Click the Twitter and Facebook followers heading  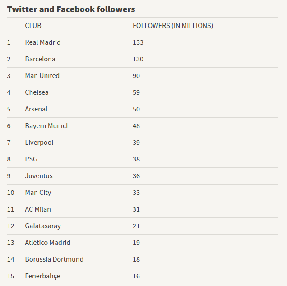[x=71, y=9]
